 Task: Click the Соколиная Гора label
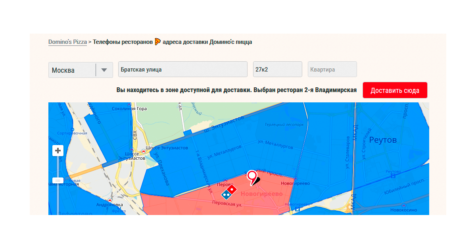pos(129,109)
